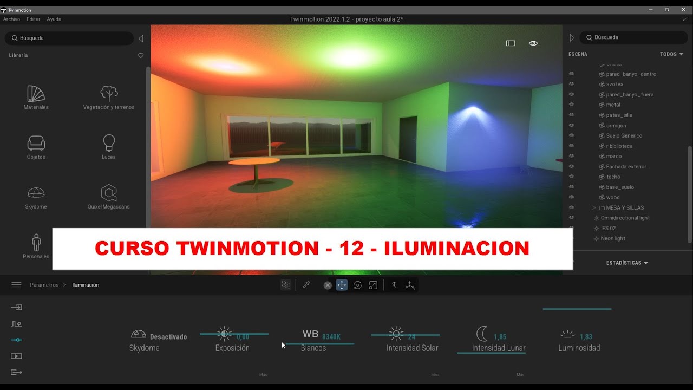Toggle visibility of ormigon object
Viewport: 693px width, 390px height.
pos(571,125)
